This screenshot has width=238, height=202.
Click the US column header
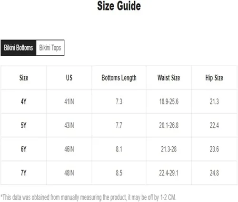click(x=69, y=78)
